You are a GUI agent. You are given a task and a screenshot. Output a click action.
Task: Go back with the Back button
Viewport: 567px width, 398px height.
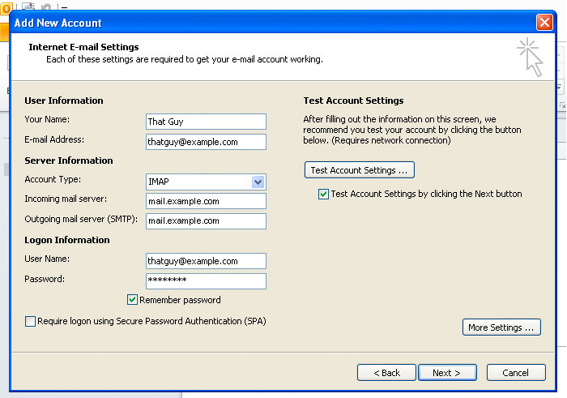(x=386, y=373)
